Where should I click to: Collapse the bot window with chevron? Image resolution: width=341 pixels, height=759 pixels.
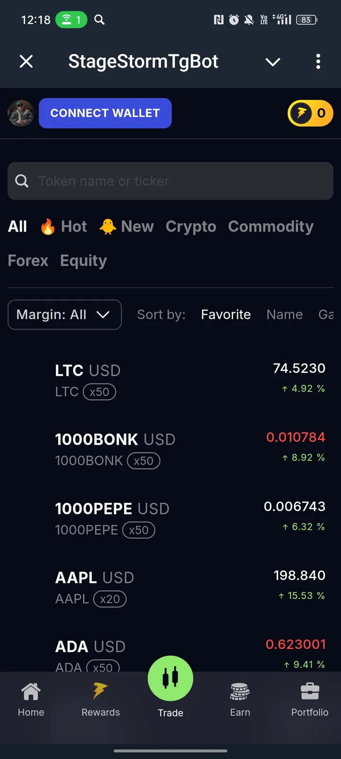tap(273, 62)
